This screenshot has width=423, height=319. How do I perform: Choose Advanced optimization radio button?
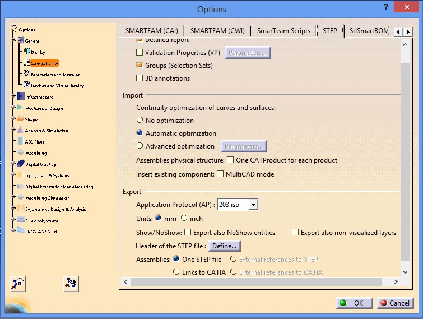click(140, 146)
